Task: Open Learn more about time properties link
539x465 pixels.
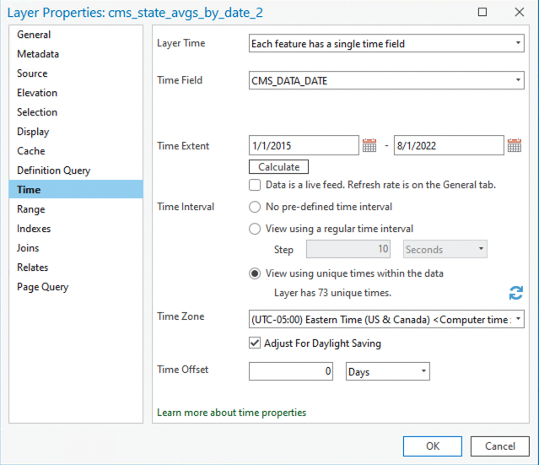Action: click(x=232, y=413)
